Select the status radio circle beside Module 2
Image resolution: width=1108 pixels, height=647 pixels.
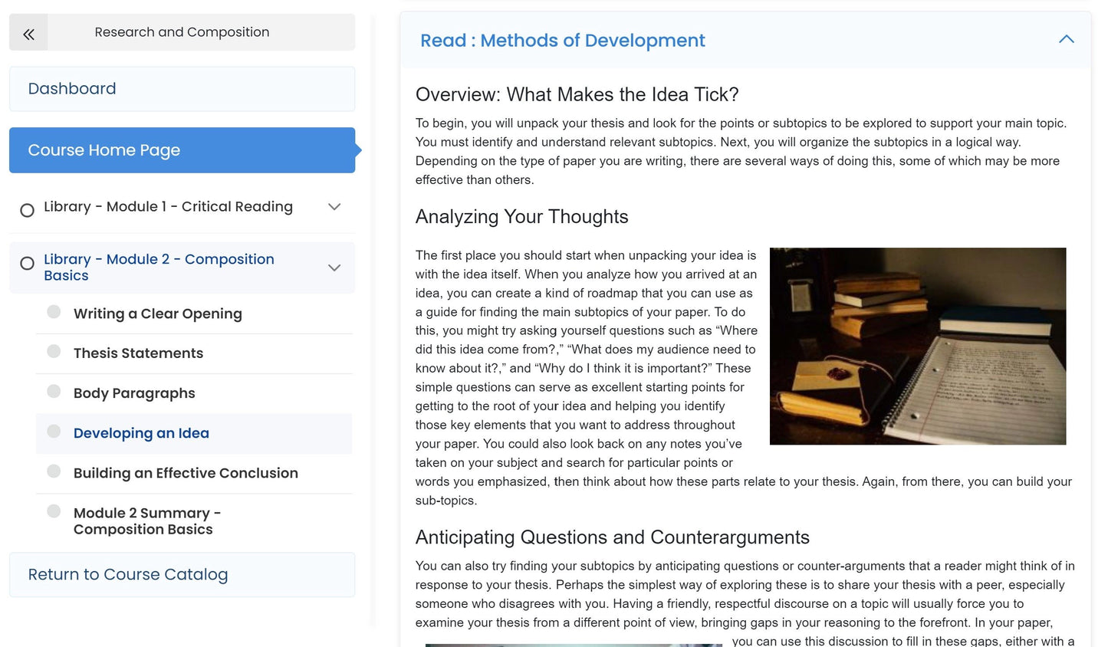click(x=28, y=263)
